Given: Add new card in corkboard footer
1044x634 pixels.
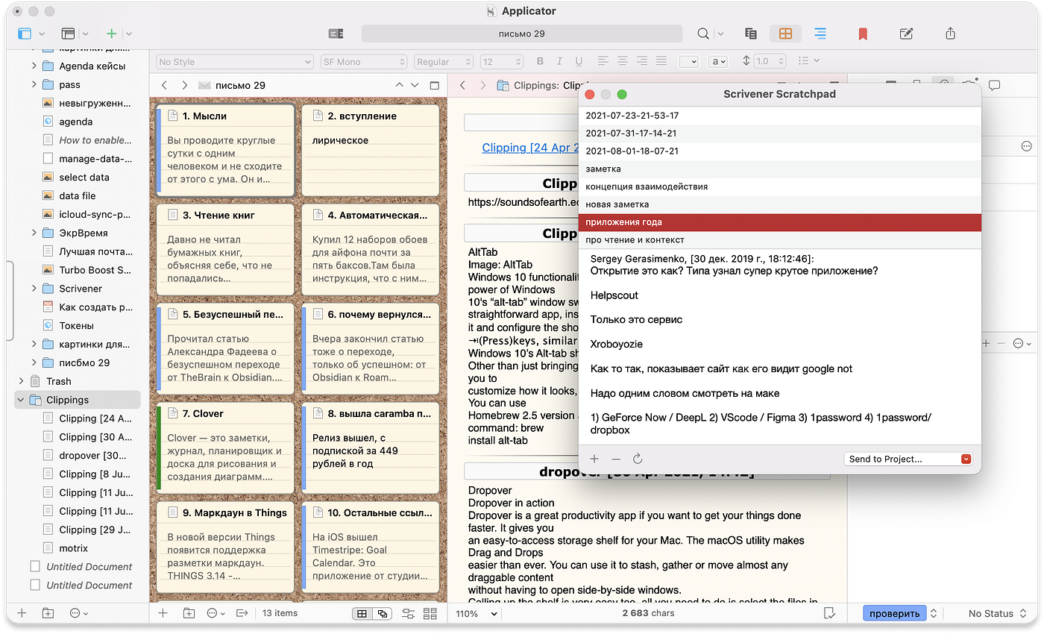Looking at the screenshot, I should [163, 613].
